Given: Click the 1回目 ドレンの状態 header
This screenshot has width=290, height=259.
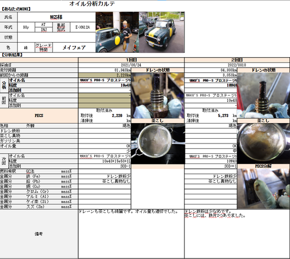Looking at the screenshot, I should point(157,70).
